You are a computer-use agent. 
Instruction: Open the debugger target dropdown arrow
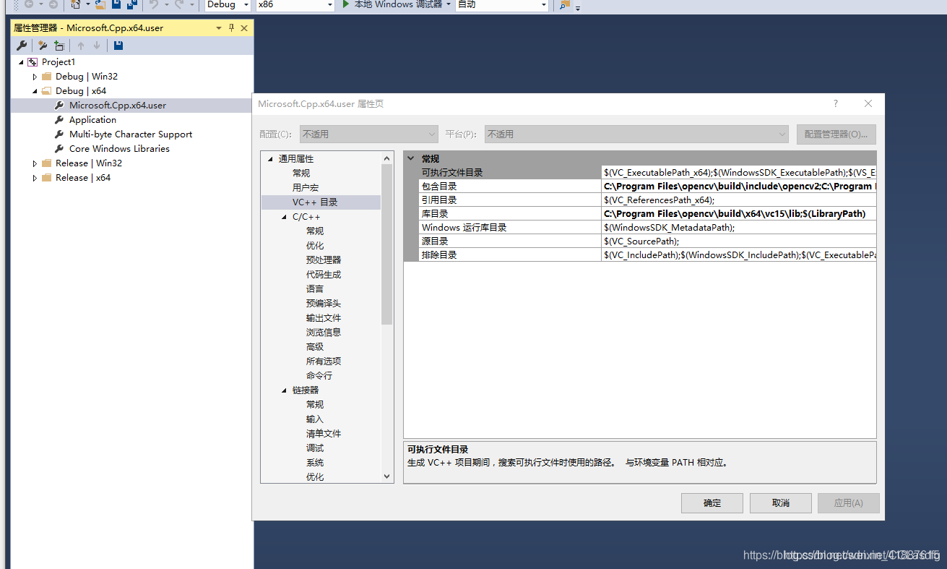tap(448, 4)
